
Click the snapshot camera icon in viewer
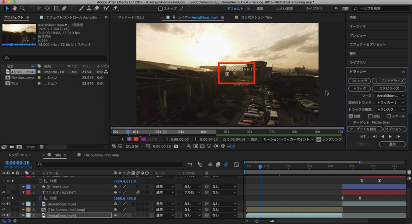pyautogui.click(x=176, y=147)
